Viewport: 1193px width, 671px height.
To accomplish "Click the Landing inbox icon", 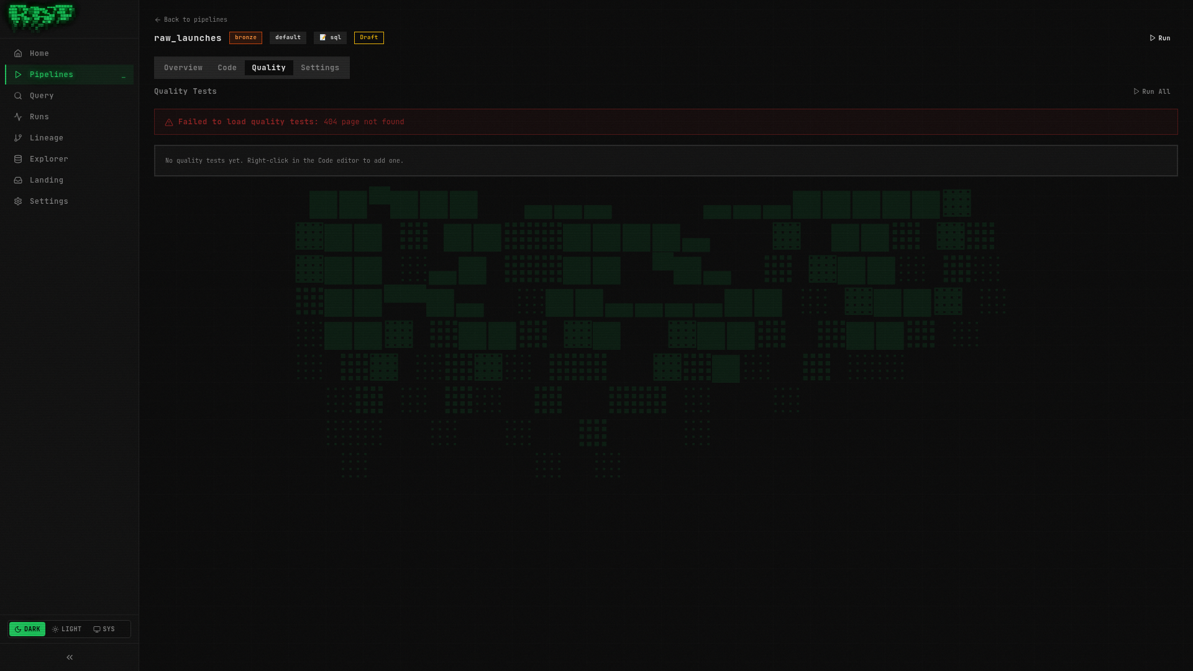I will tap(18, 180).
